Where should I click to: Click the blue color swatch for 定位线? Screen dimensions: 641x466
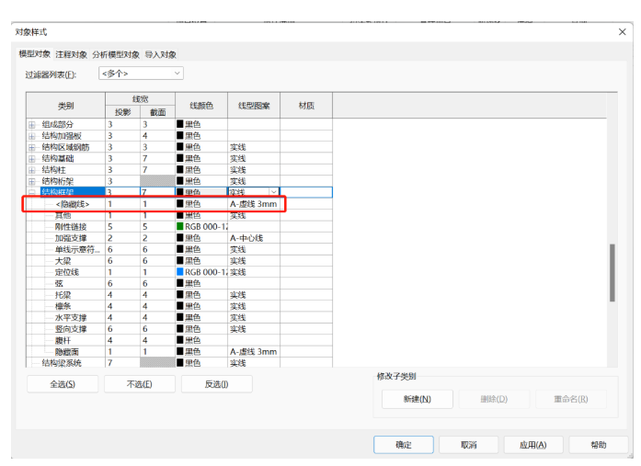pos(180,271)
